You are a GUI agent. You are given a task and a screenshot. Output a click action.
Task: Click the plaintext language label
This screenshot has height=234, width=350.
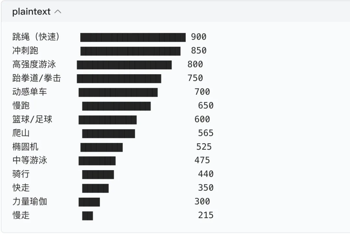[31, 12]
